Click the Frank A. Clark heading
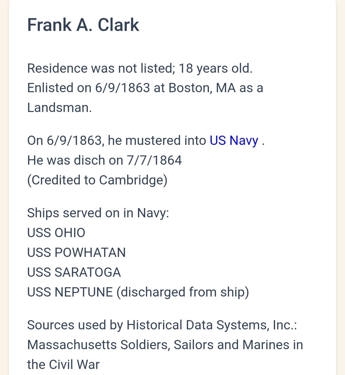This screenshot has height=375, width=345. [x=83, y=25]
